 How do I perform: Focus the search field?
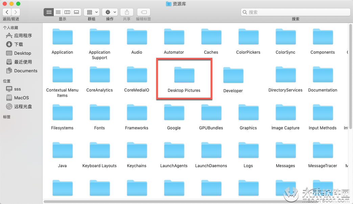296,12
